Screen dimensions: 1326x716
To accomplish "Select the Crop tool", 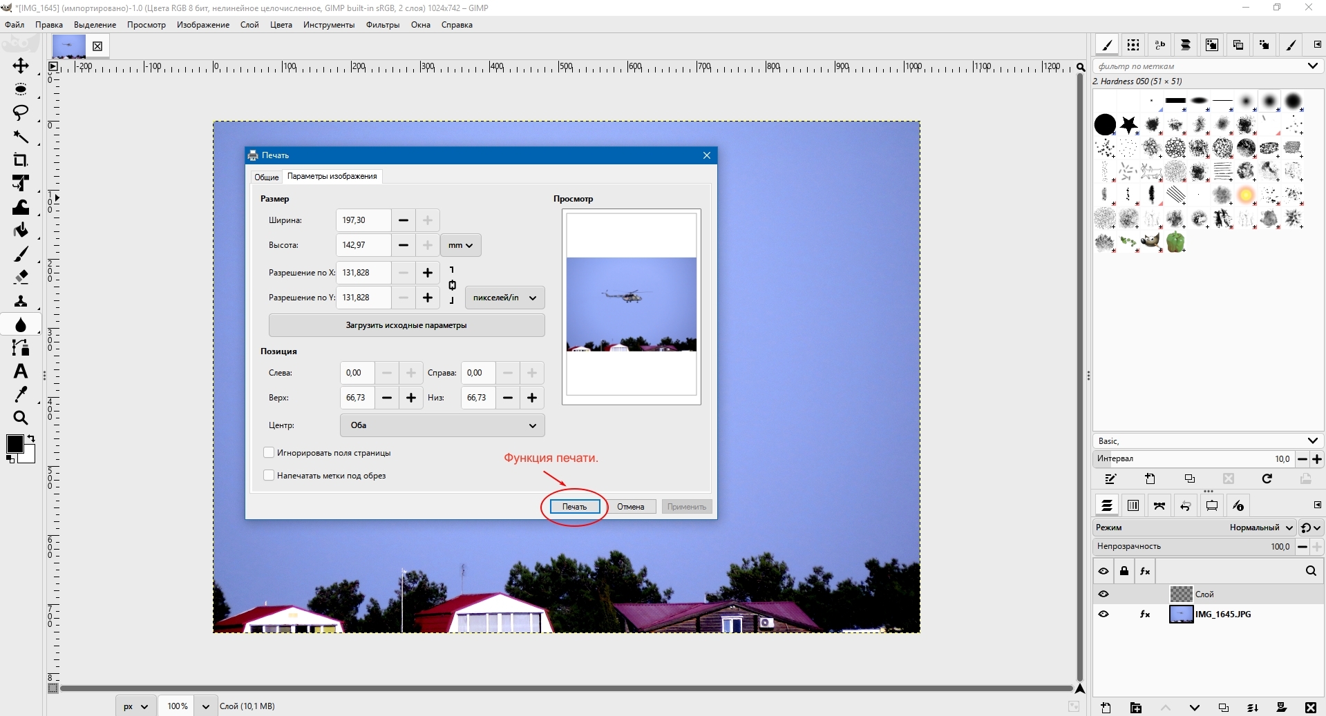I will 21,160.
